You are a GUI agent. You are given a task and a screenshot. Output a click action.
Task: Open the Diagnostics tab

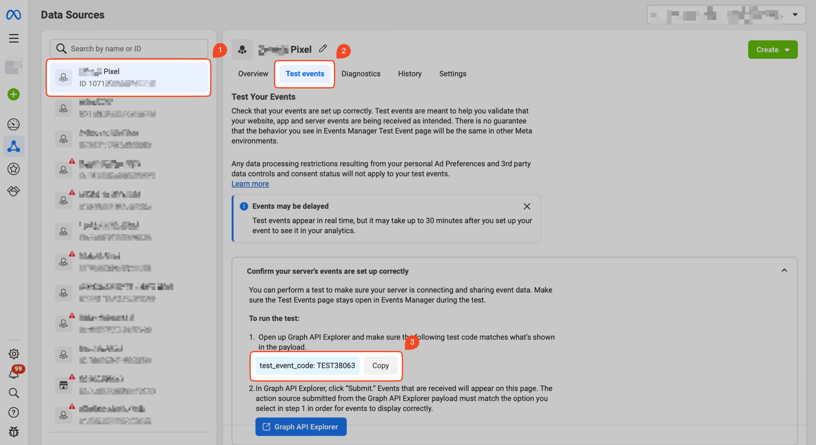pyautogui.click(x=361, y=74)
